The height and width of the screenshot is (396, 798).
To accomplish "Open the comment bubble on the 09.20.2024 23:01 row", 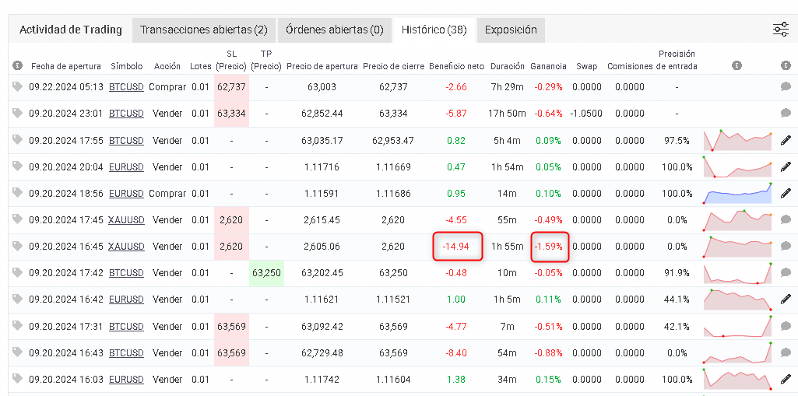I will 786,114.
